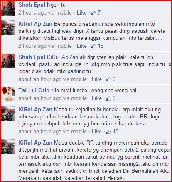Open Tai Lui Orie's profile name
172x182 pixels.
[34, 90]
